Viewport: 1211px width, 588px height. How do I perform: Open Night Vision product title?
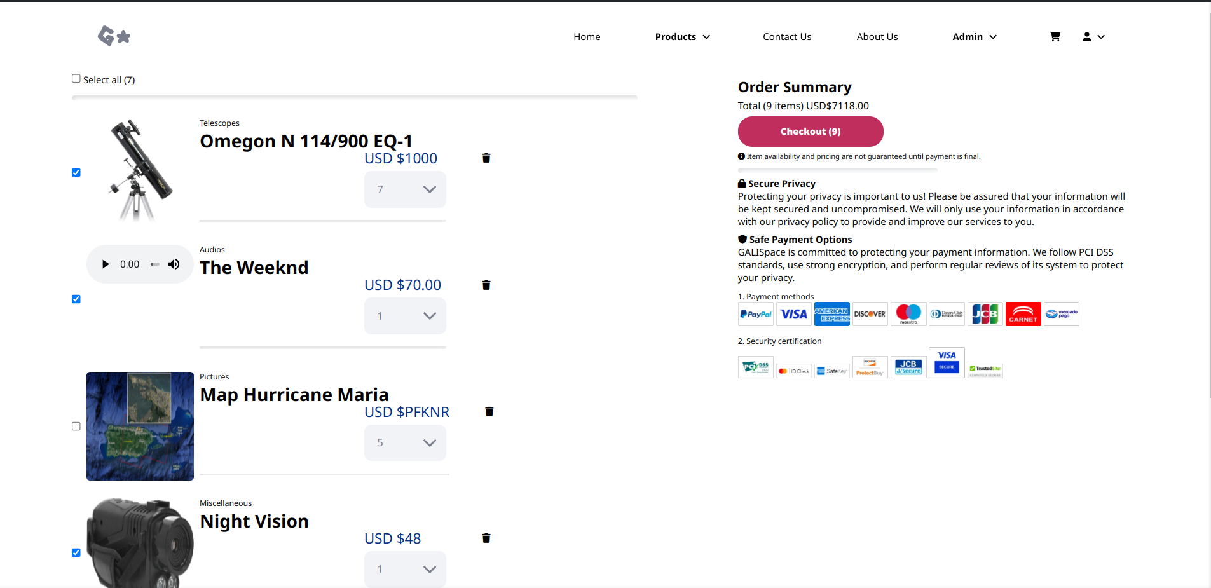coord(254,521)
